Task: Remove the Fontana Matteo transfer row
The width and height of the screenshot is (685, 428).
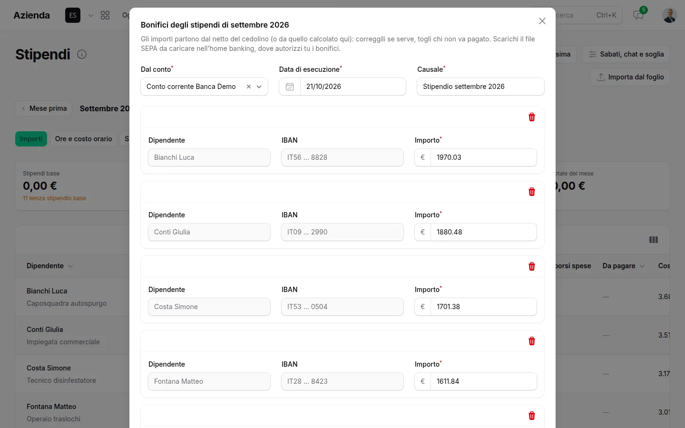Action: pyautogui.click(x=532, y=341)
